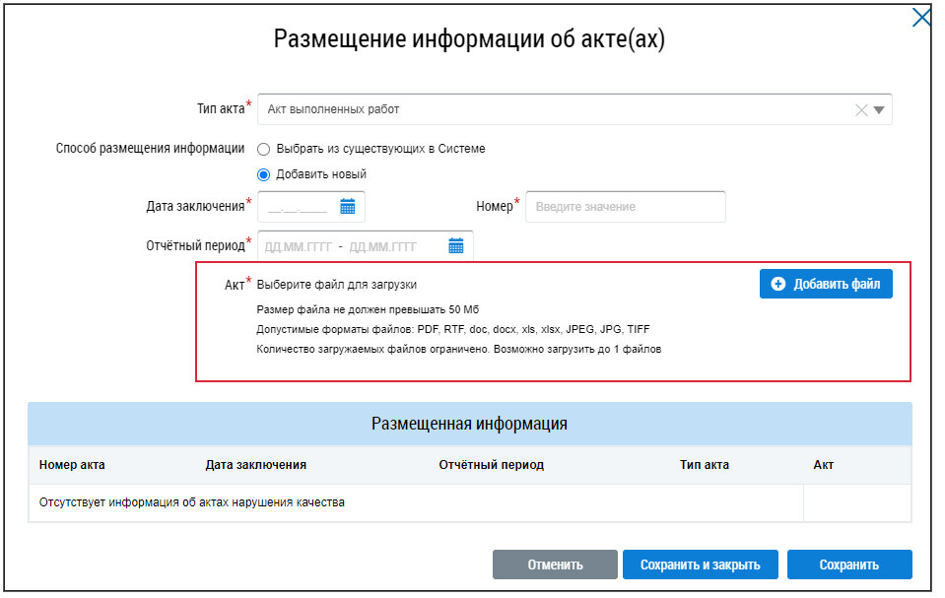
Task: Click 'Способ размещения информации' label
Action: point(150,149)
